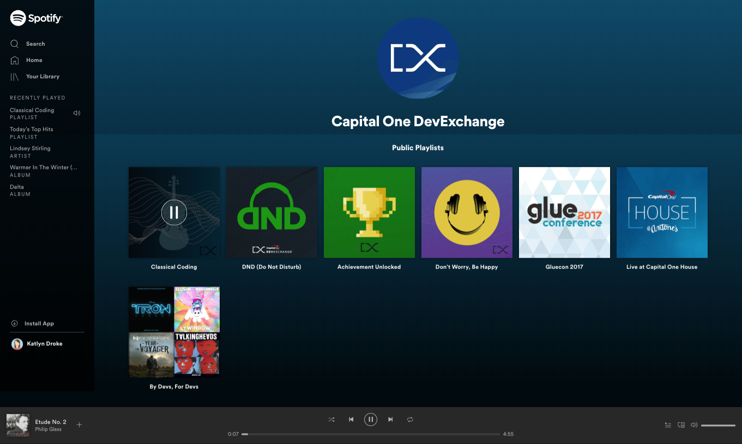Image resolution: width=742 pixels, height=444 pixels.
Task: Click Gluecon 2017 title text
Action: pos(564,267)
